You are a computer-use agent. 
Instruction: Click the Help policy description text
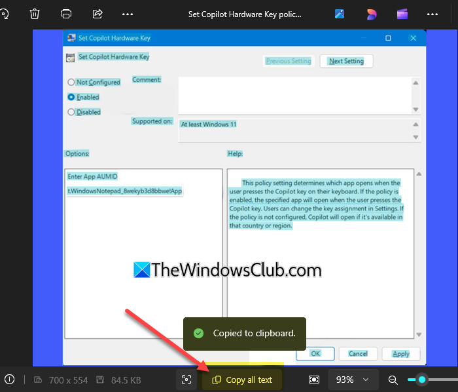(316, 204)
